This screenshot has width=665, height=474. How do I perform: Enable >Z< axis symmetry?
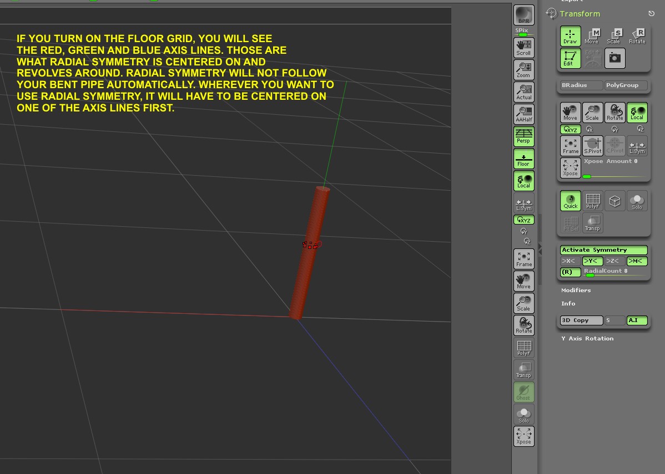coord(615,261)
